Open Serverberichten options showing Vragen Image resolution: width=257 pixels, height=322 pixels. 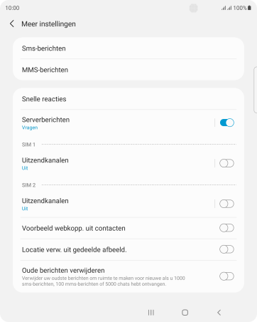pyautogui.click(x=117, y=123)
